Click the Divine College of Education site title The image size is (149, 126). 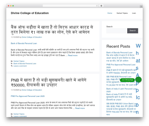point(30,13)
